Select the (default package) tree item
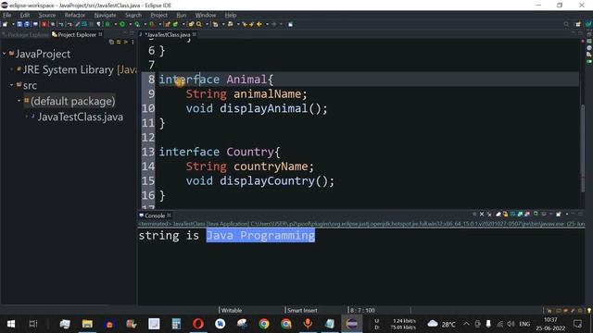The image size is (593, 333). pyautogui.click(x=69, y=101)
